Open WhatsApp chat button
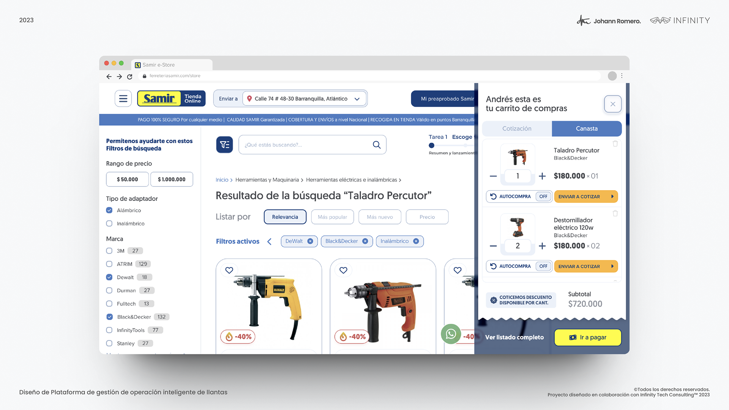The width and height of the screenshot is (729, 410). (x=451, y=334)
